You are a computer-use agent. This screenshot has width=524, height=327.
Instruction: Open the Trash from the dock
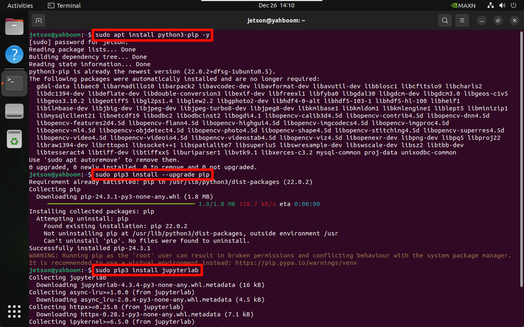click(14, 139)
